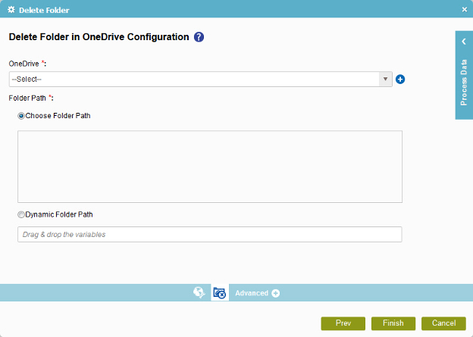This screenshot has width=473, height=337.
Task: Add a new OneDrive access token
Action: [400, 79]
